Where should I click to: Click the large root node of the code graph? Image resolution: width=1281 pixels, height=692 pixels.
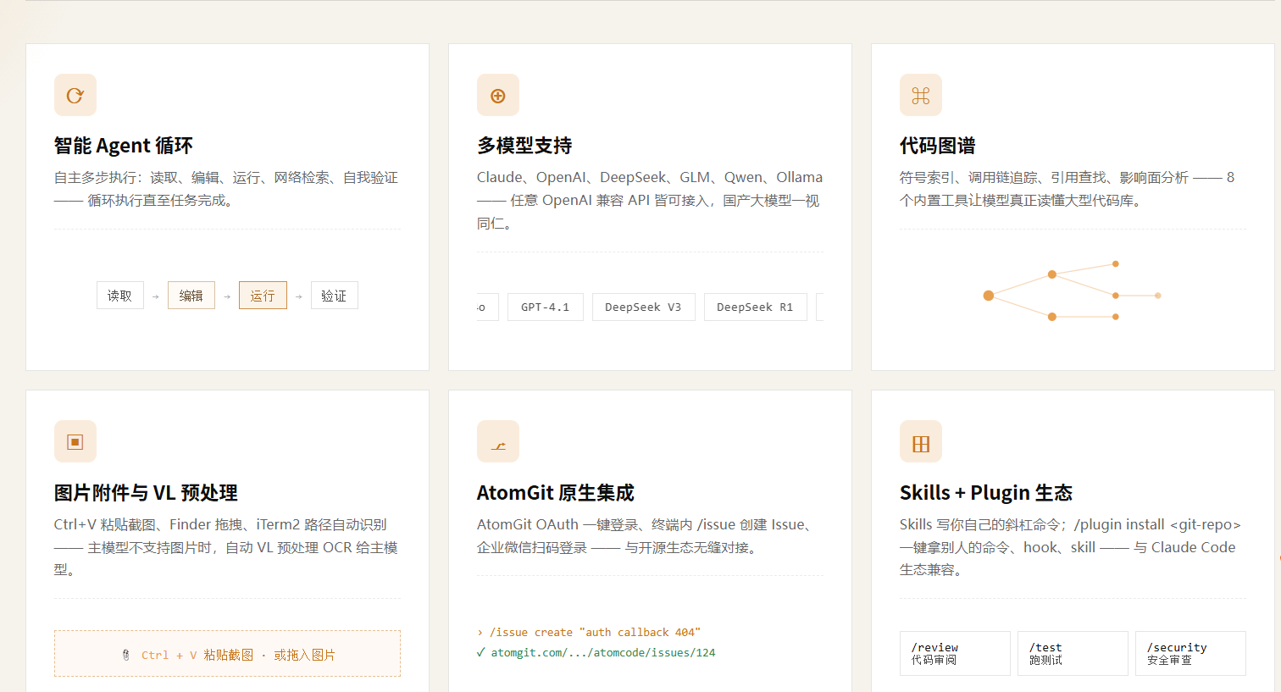coord(988,296)
